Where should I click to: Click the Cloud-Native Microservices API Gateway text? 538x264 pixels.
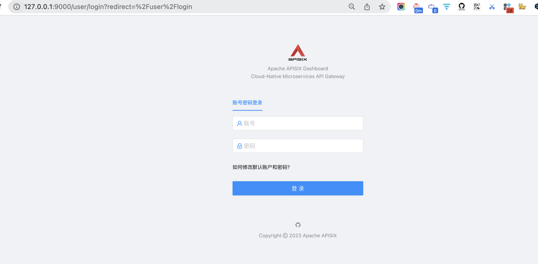[298, 76]
